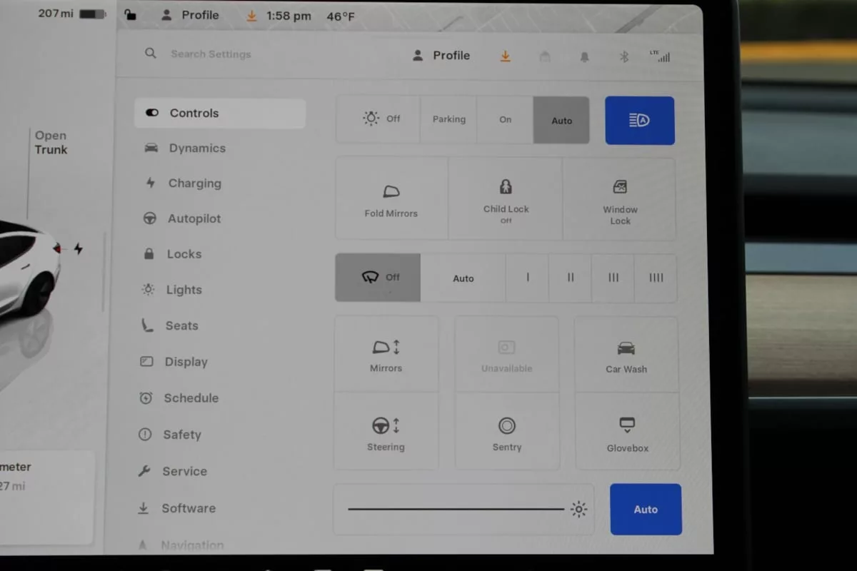The width and height of the screenshot is (857, 571).
Task: Toggle Child Lock setting
Action: pos(506,198)
